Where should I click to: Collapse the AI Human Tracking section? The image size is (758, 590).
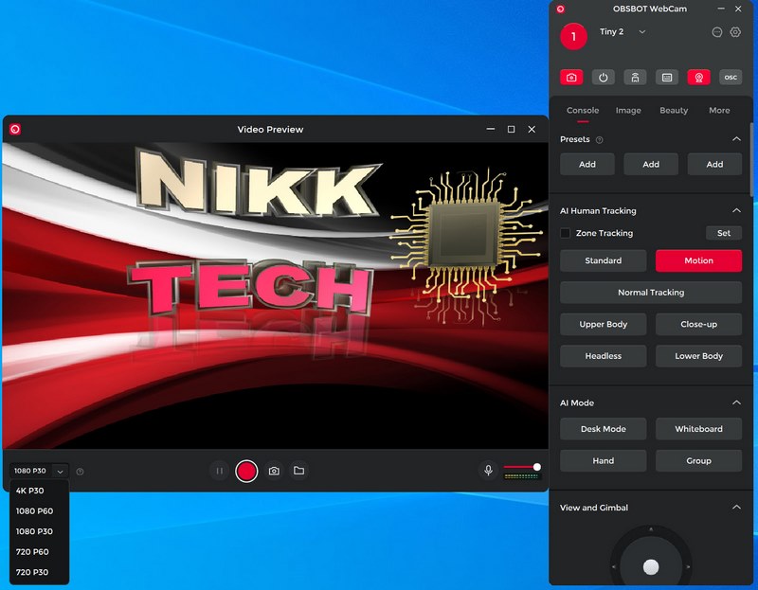click(x=736, y=210)
